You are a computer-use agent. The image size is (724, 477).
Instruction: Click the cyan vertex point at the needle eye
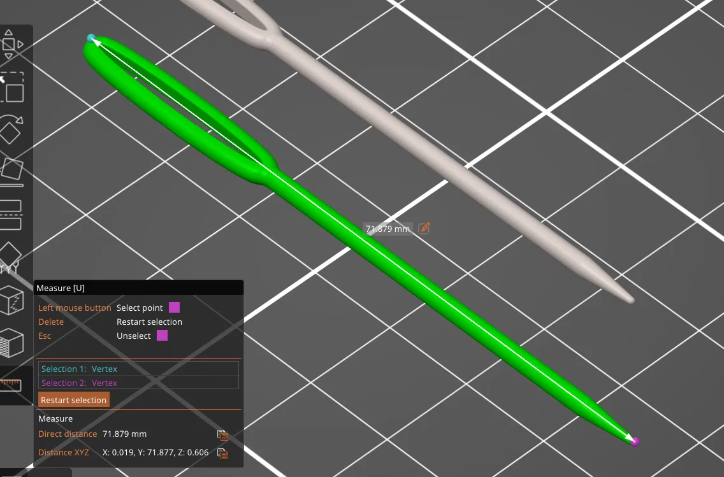[91, 38]
